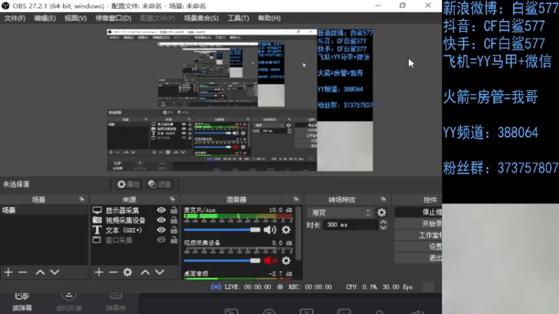
Task: Toggle 工作室模式 studio mode button
Action: point(418,235)
